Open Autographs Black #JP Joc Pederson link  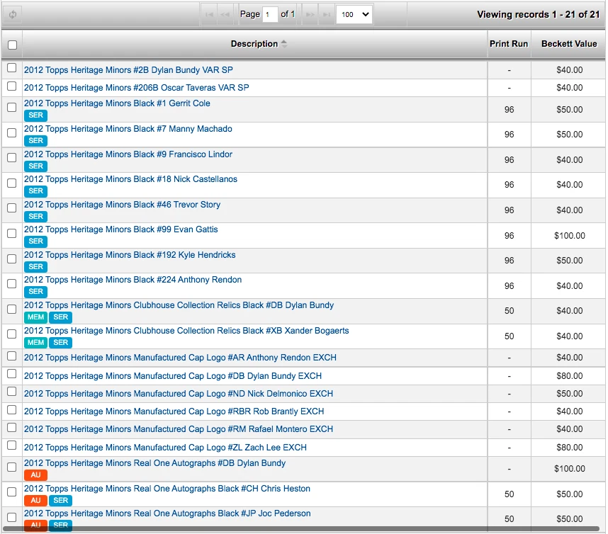[167, 514]
